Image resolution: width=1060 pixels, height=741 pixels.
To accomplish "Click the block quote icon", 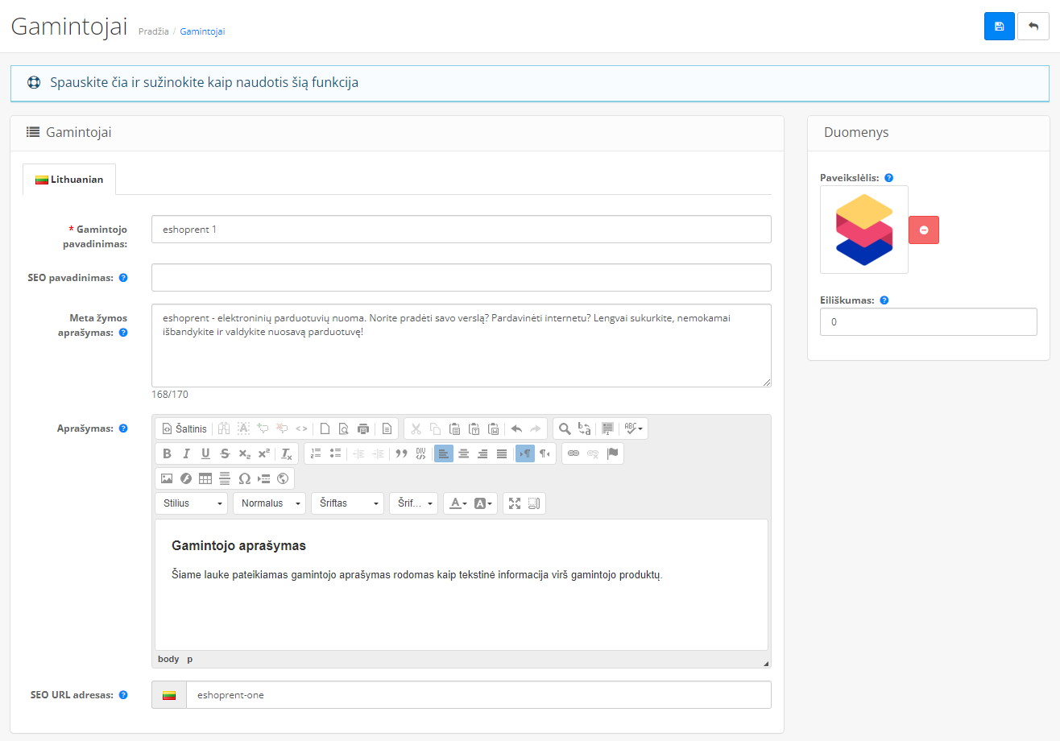I will tap(401, 453).
